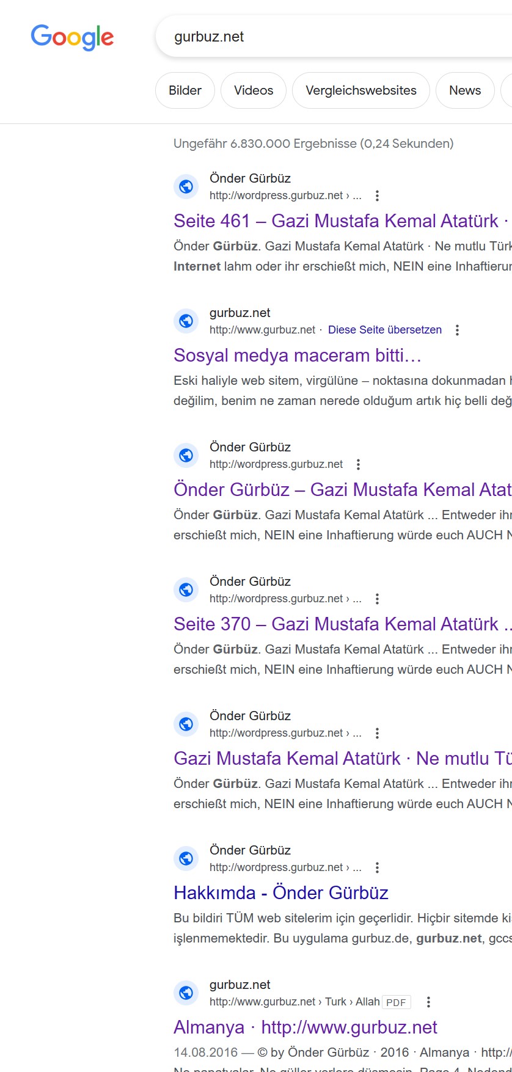Click Diese Seite übersetzen link

click(385, 330)
